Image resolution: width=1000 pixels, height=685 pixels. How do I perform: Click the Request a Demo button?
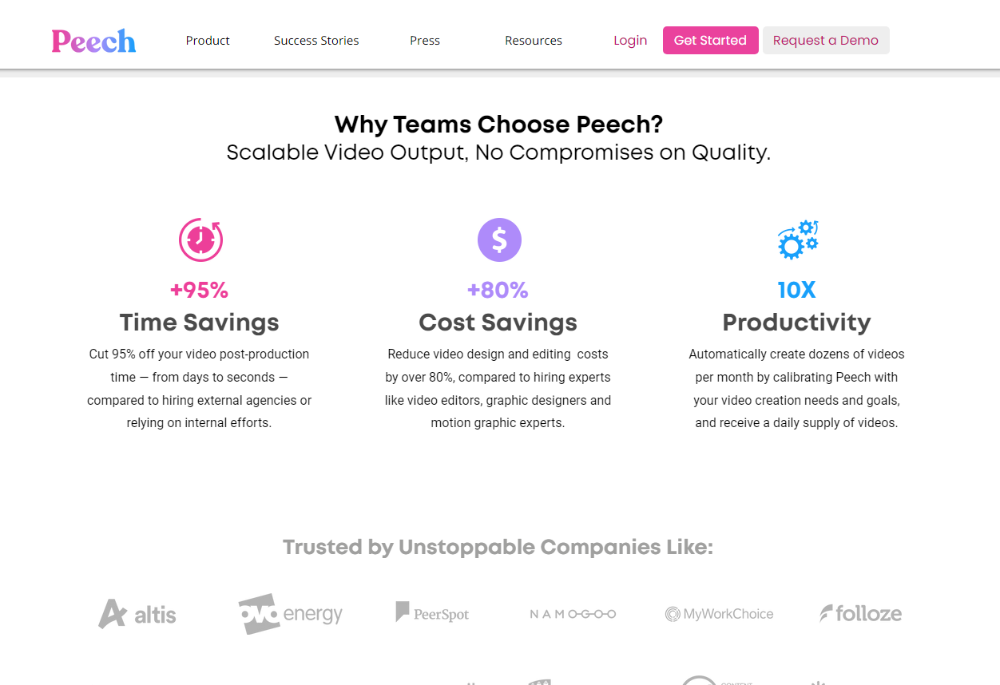pos(826,41)
